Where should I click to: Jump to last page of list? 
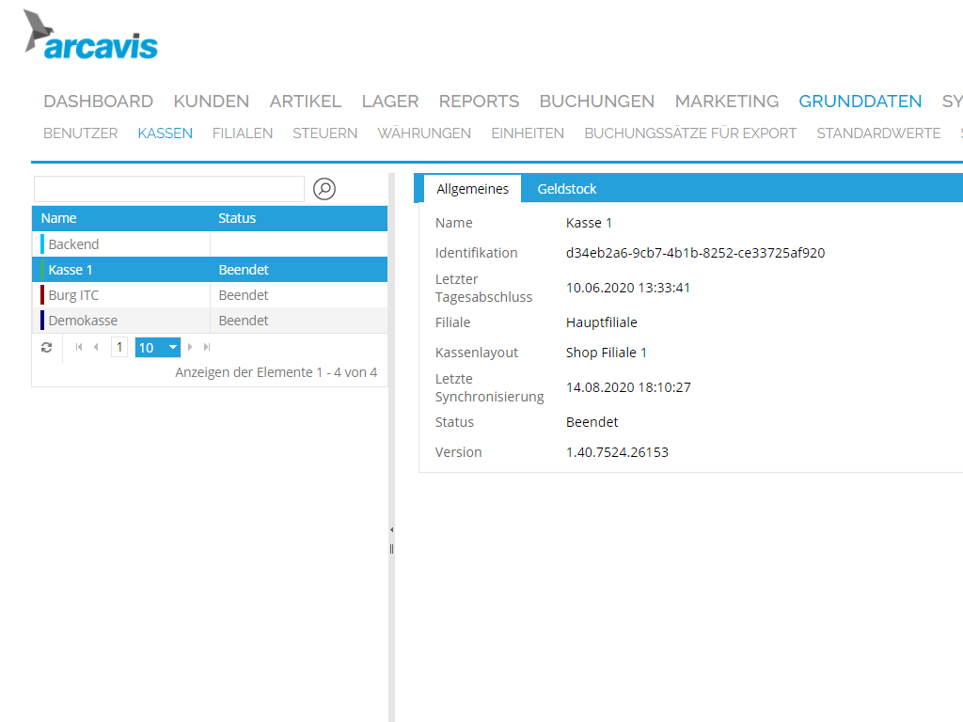tap(207, 348)
